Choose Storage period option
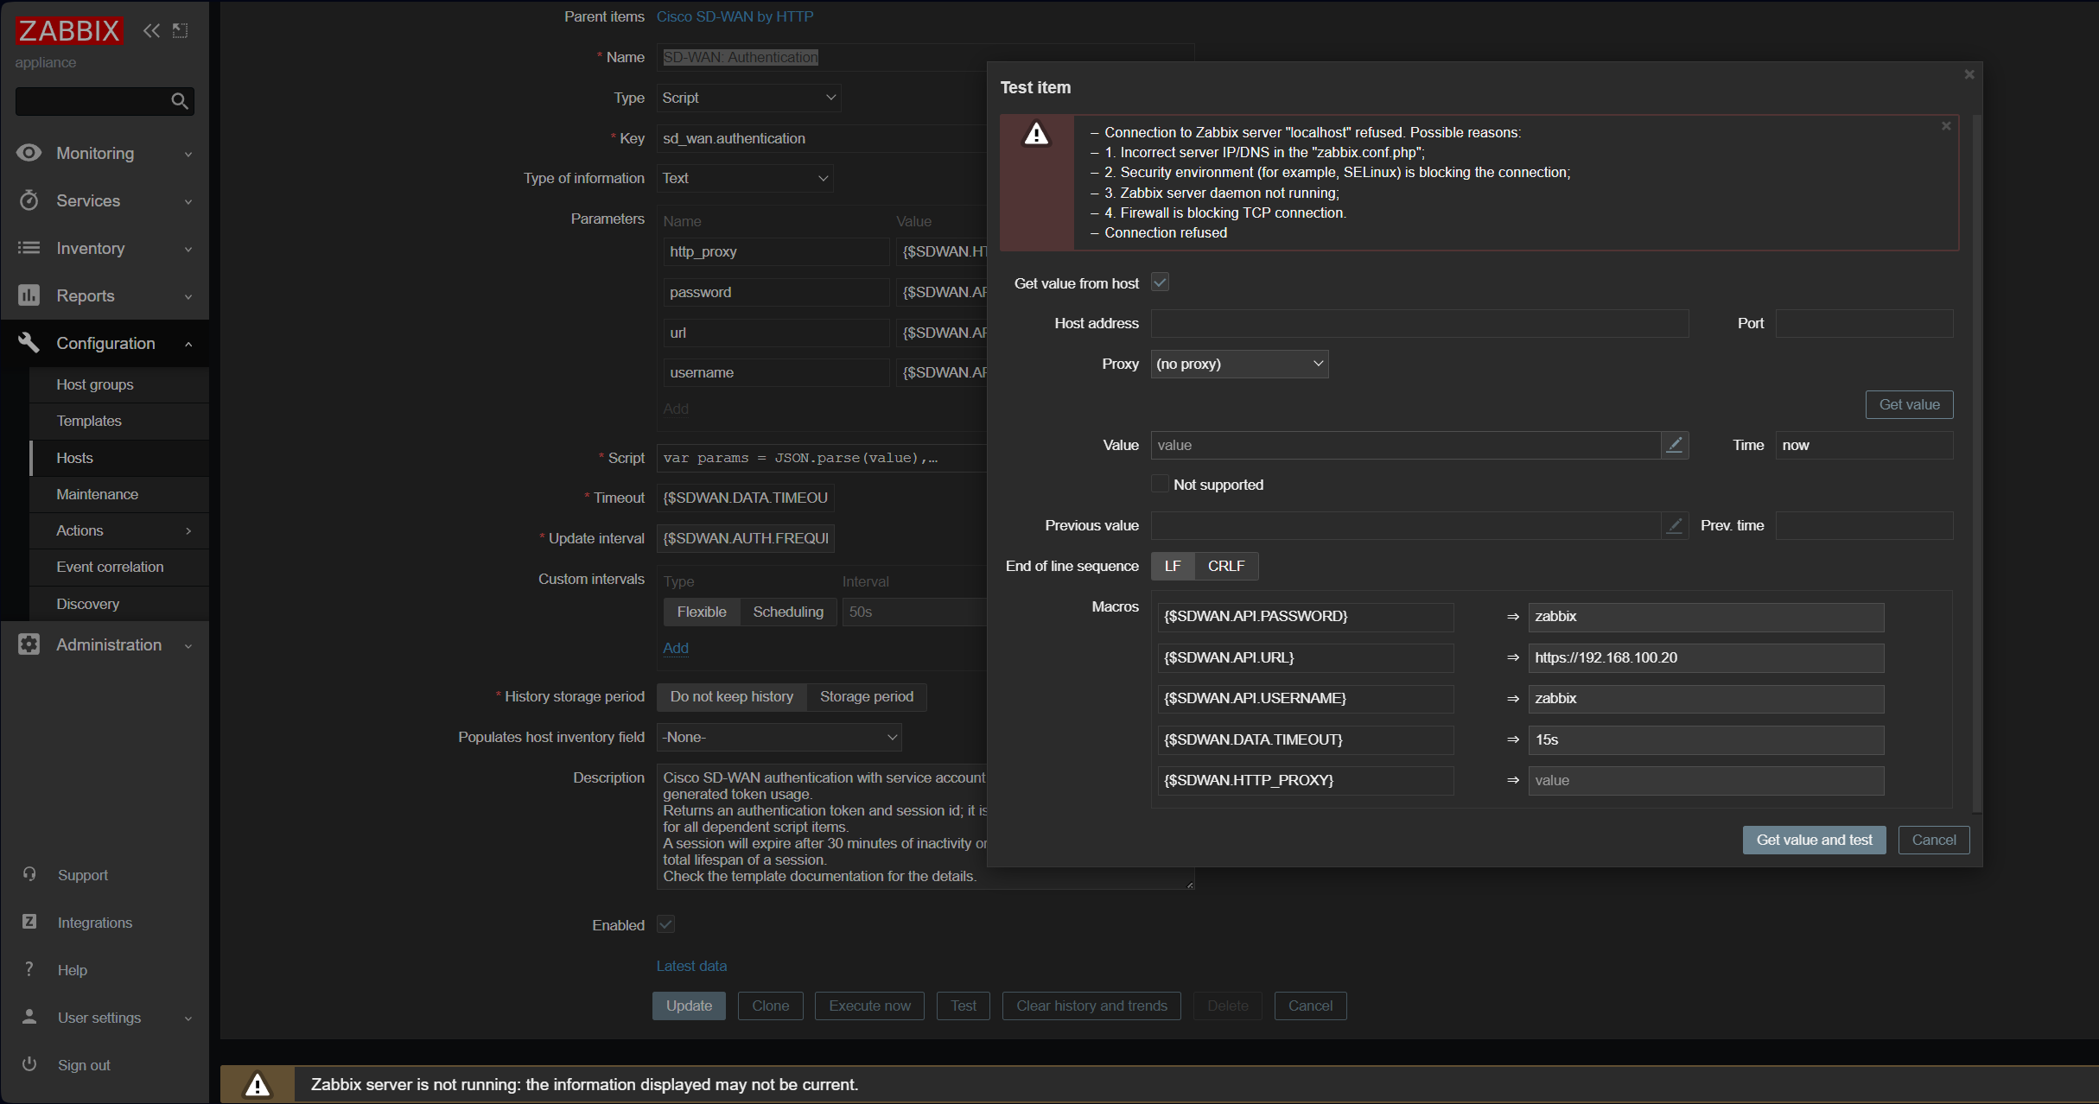The height and width of the screenshot is (1104, 2099). click(867, 696)
